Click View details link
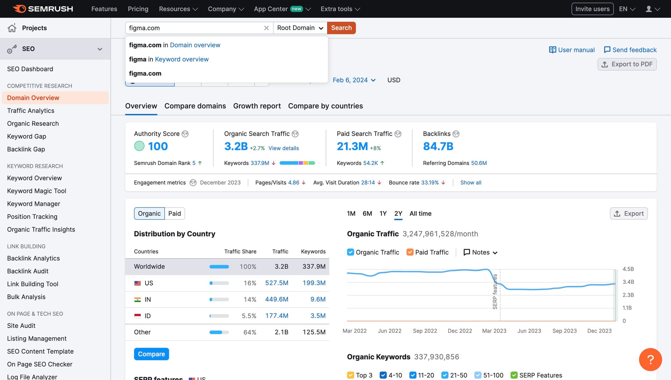This screenshot has height=380, width=671. coord(283,148)
